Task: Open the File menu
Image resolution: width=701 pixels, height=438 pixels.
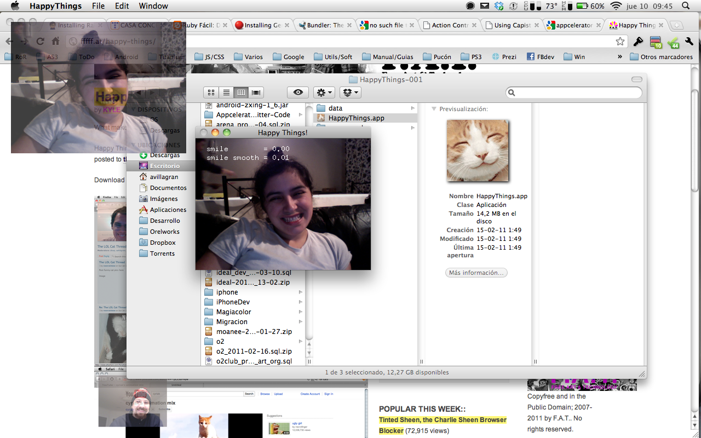Action: click(x=99, y=6)
